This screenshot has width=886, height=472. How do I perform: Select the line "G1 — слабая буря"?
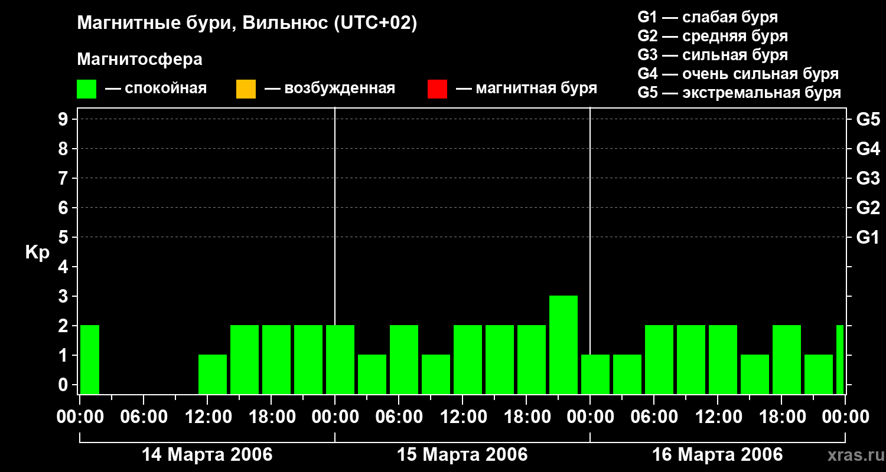click(708, 17)
